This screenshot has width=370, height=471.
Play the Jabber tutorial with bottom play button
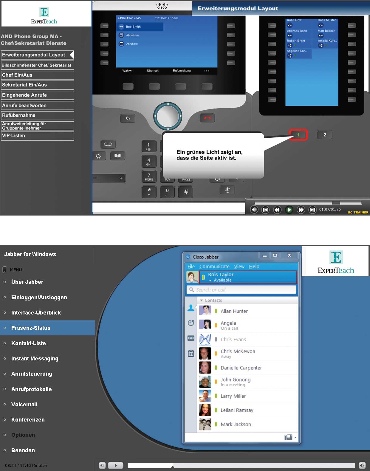(115, 465)
